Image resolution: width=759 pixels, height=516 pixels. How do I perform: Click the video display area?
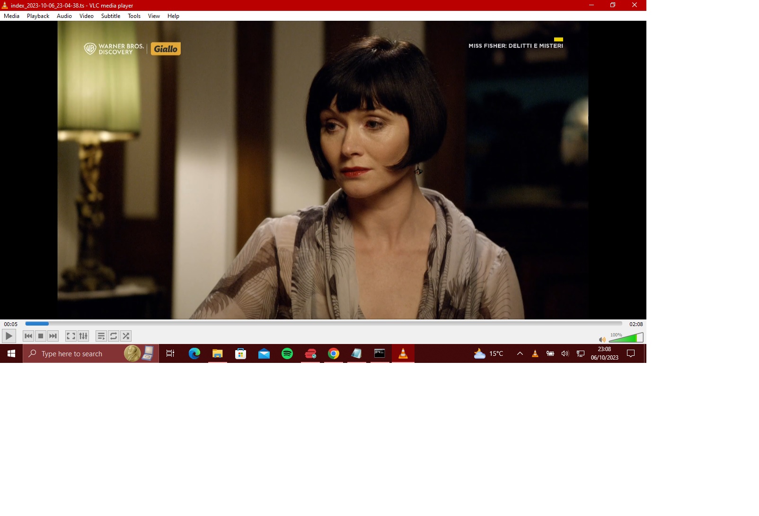coord(323,170)
